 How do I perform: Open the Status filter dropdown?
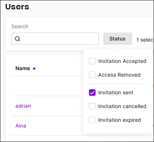coord(118,39)
